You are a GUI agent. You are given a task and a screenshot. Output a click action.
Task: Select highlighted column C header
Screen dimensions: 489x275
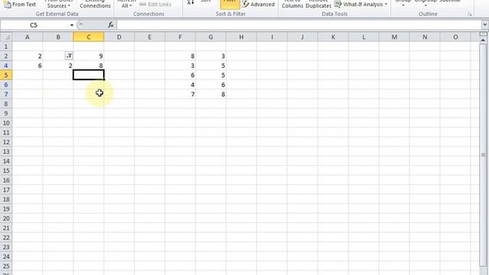pyautogui.click(x=89, y=37)
